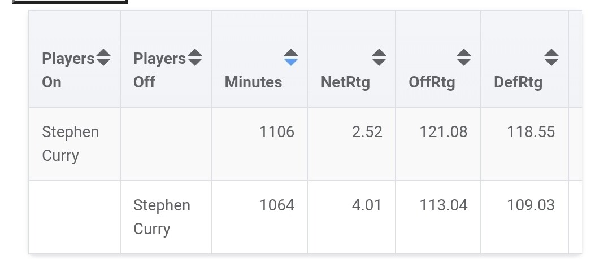Select the 2.52 NetRtg value
Viewport: 604px width, 259px height.
pyautogui.click(x=366, y=132)
